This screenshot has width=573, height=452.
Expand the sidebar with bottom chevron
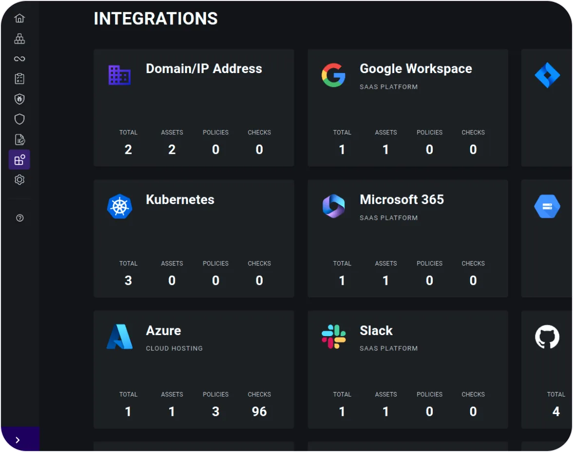click(18, 440)
